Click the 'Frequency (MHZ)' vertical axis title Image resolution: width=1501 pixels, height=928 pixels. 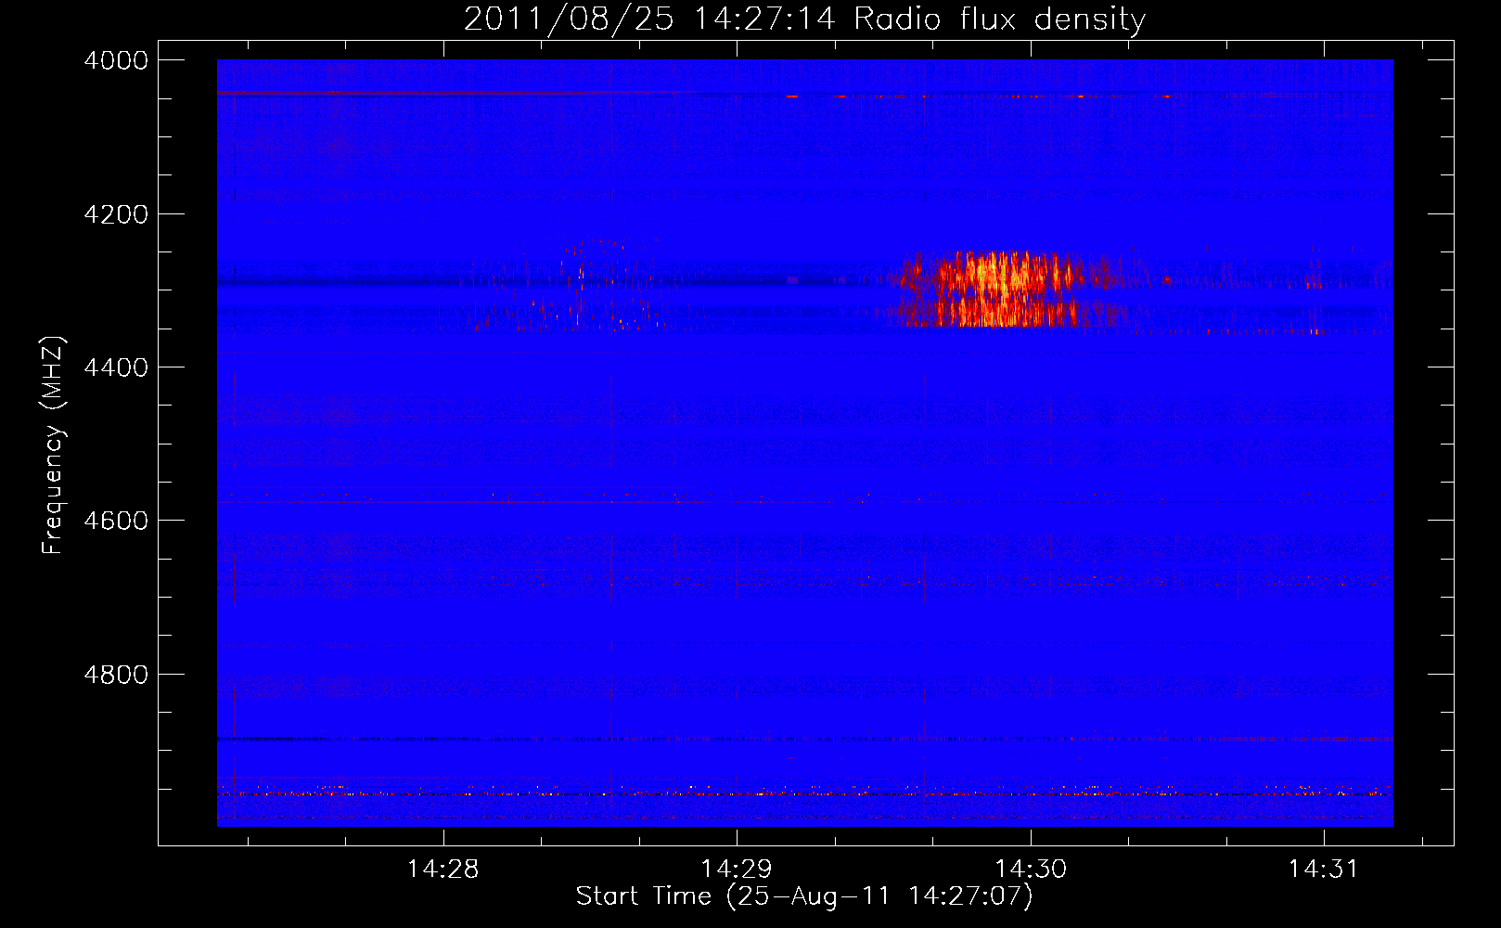click(x=54, y=445)
